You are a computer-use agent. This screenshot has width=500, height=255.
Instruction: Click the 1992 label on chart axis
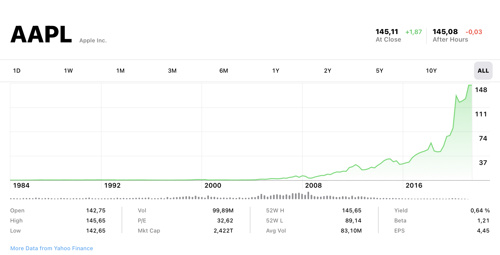[x=112, y=185]
